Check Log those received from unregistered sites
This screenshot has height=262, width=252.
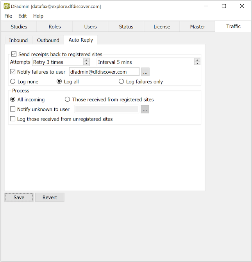[x=13, y=119]
